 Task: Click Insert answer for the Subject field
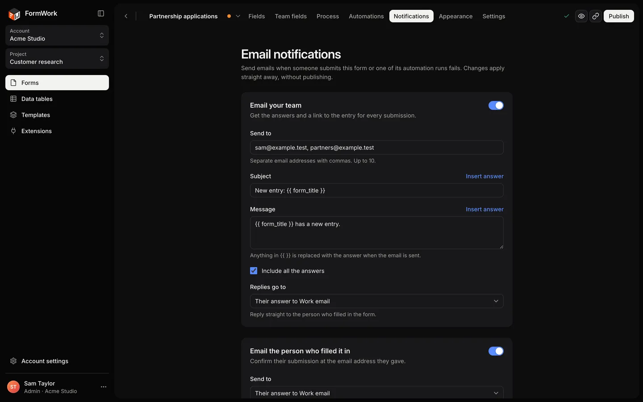pos(484,176)
